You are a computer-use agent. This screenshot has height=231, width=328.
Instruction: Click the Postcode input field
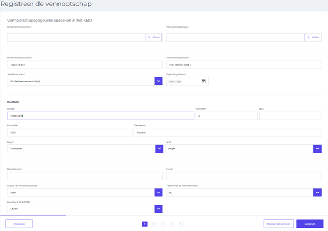70,133
